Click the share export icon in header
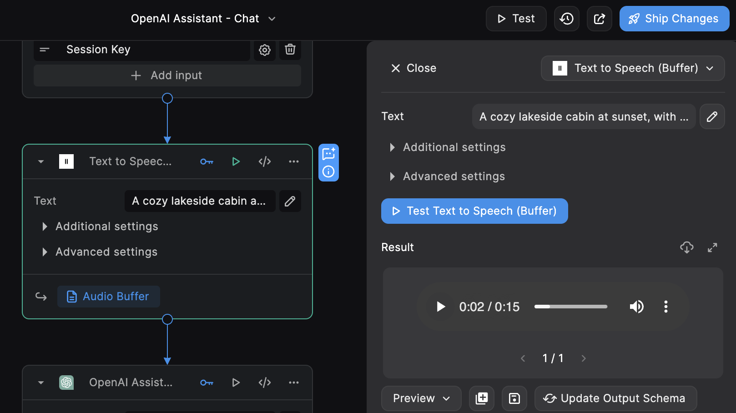 599,19
